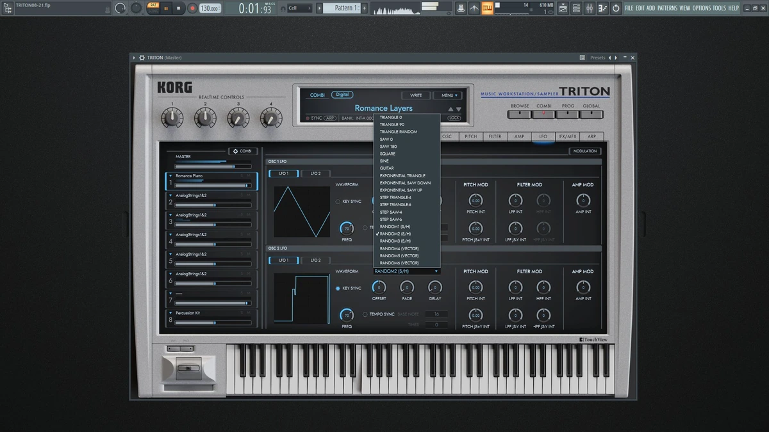The height and width of the screenshot is (432, 769).
Task: Open the OPTIONS menu
Action: point(702,8)
